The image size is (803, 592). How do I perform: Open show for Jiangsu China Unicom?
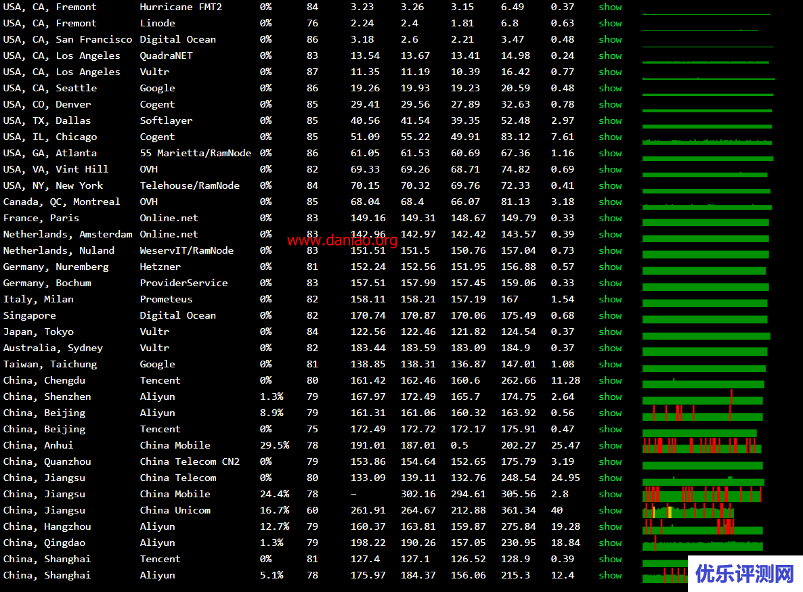tap(610, 511)
